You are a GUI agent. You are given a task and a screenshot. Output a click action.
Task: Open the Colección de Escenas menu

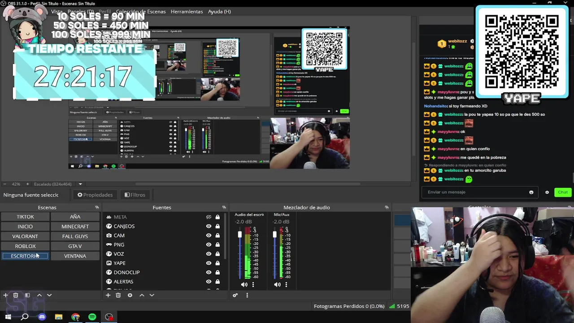click(x=141, y=11)
